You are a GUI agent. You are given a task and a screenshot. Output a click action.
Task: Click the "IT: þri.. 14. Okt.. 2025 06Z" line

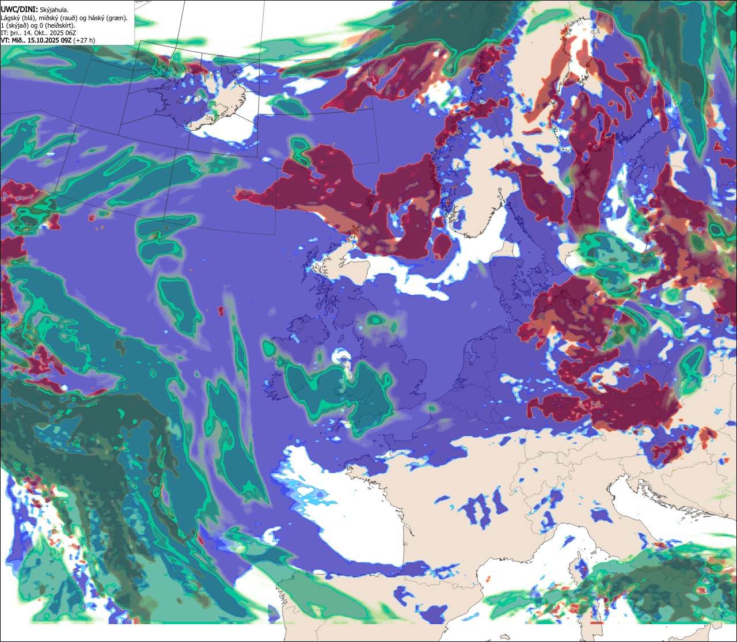pos(39,33)
